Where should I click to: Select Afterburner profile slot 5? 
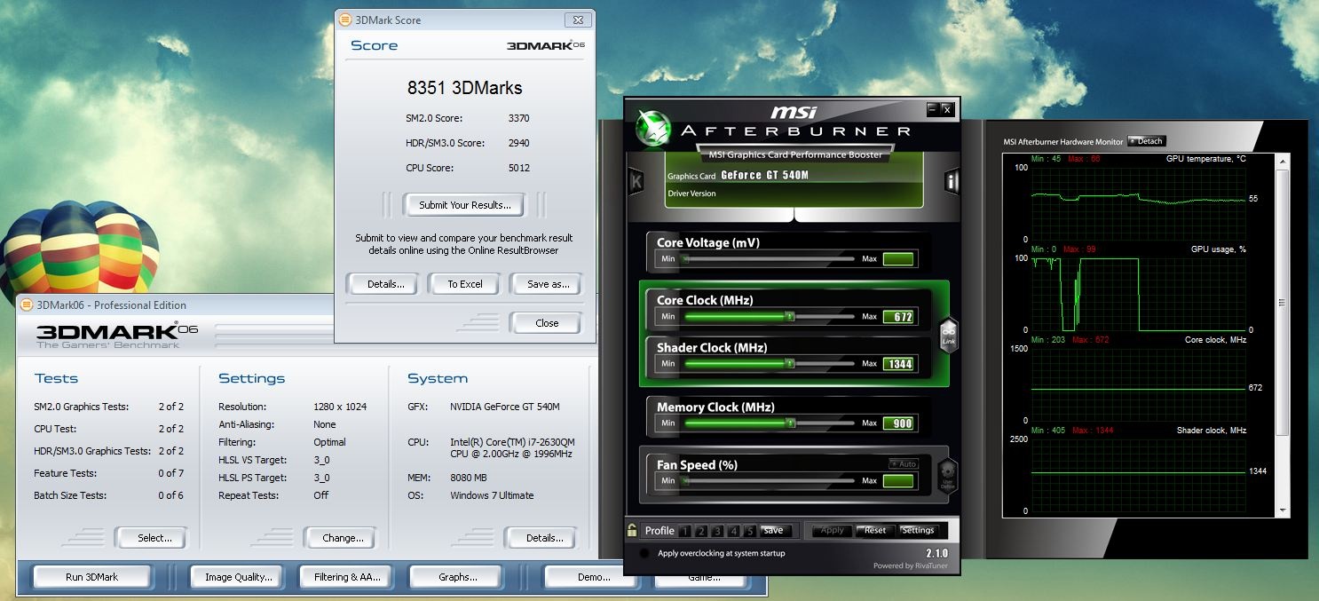coord(749,531)
